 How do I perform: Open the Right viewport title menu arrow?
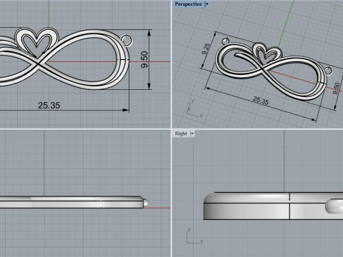(x=192, y=133)
